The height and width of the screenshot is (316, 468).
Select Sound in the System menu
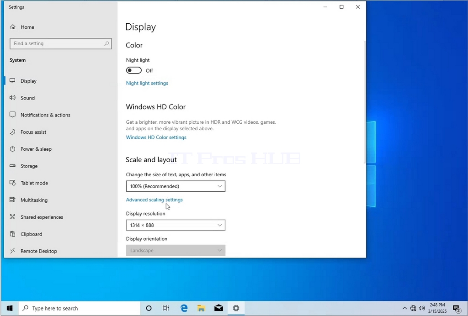tap(61, 98)
